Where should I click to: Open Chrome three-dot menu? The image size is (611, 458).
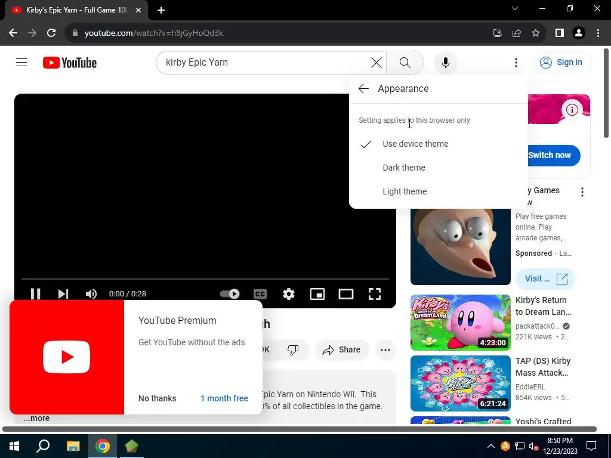pos(598,33)
